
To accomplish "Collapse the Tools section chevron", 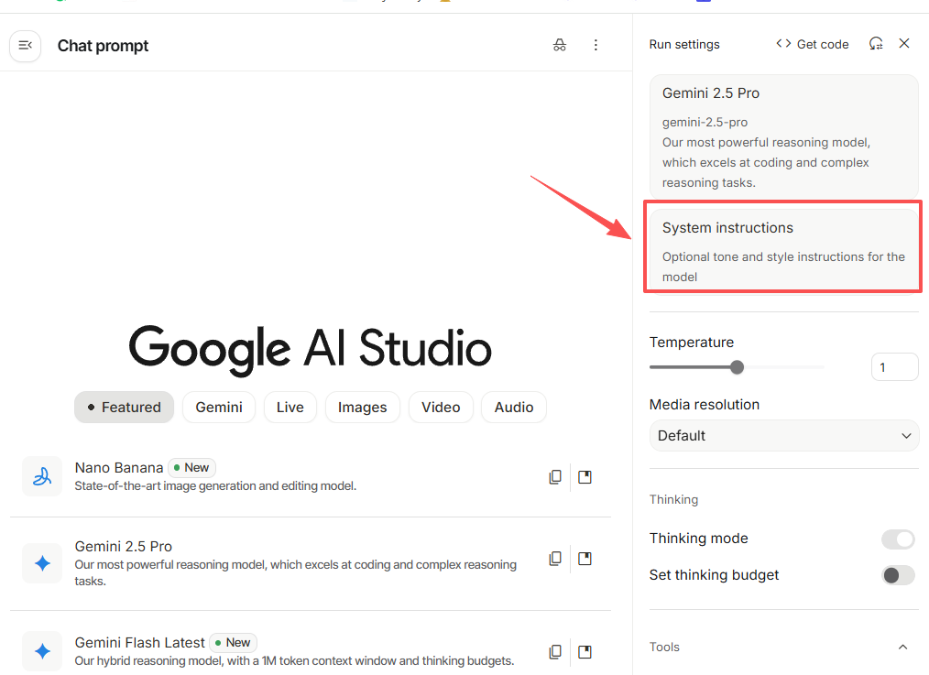I will click(x=902, y=648).
